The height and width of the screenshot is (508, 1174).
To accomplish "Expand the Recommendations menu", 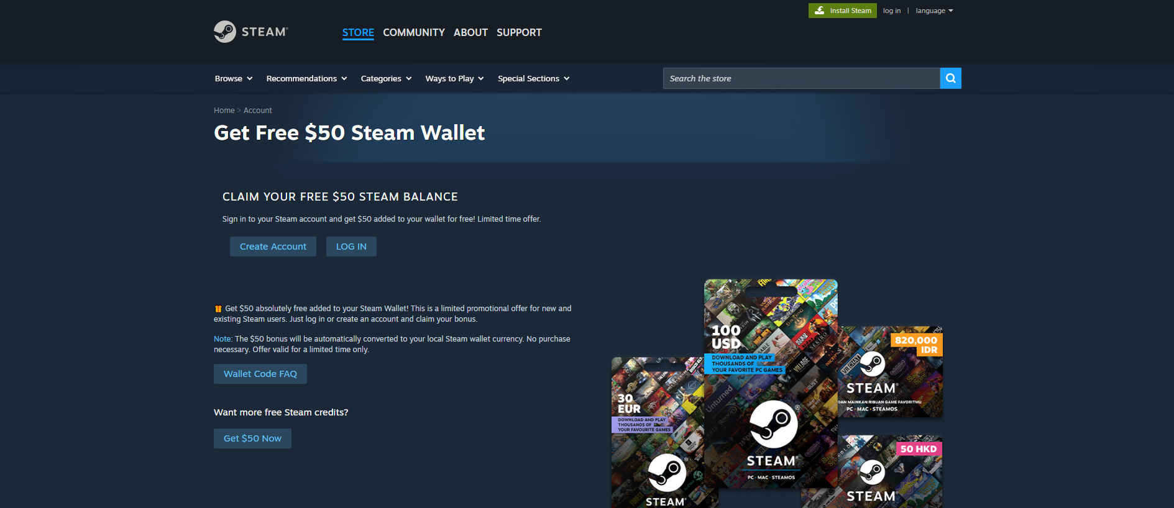I will (x=306, y=78).
